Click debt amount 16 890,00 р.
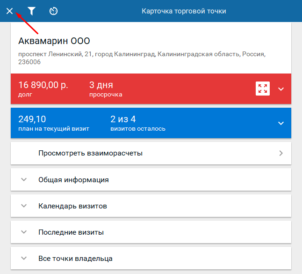 43,85
